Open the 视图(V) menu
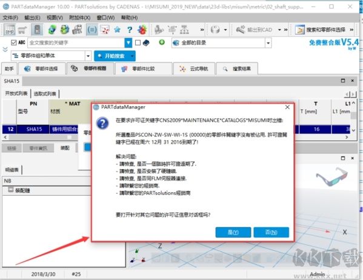 coord(55,18)
